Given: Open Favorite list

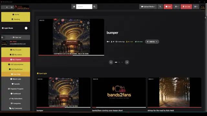Looking at the screenshot, I should (16, 84).
